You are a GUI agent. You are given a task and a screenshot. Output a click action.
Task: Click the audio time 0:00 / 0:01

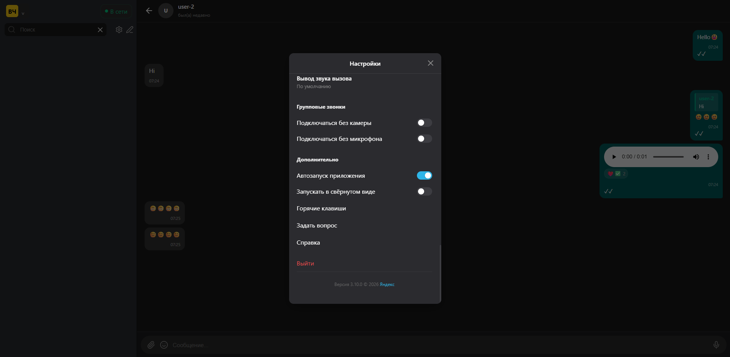click(634, 157)
